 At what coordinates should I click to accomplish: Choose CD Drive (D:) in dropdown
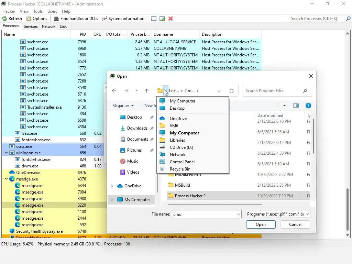point(192,147)
